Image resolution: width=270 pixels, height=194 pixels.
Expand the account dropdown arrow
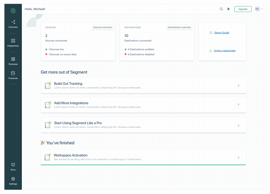[x=262, y=9]
